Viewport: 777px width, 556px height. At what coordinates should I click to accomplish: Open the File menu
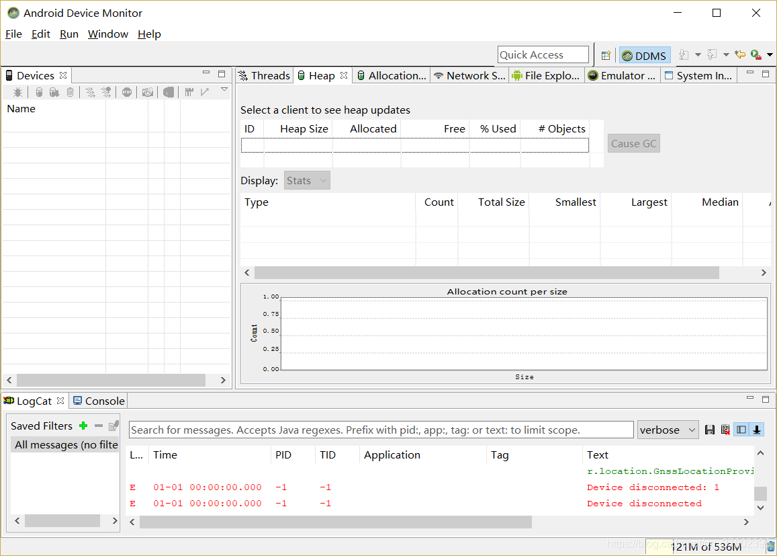pyautogui.click(x=13, y=34)
